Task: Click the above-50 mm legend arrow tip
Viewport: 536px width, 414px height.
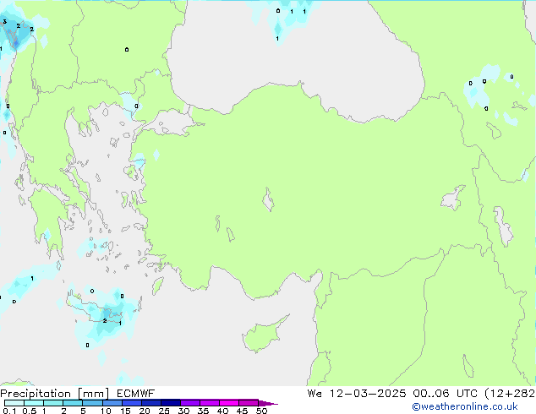Action: pyautogui.click(x=268, y=403)
